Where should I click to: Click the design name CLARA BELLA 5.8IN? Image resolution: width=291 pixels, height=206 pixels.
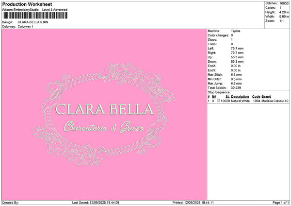(x=33, y=22)
